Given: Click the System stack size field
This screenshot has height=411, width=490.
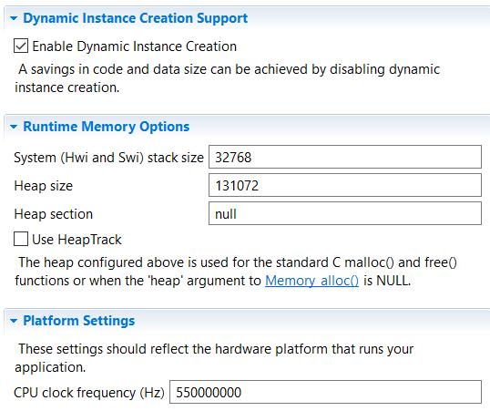Looking at the screenshot, I should tap(345, 157).
